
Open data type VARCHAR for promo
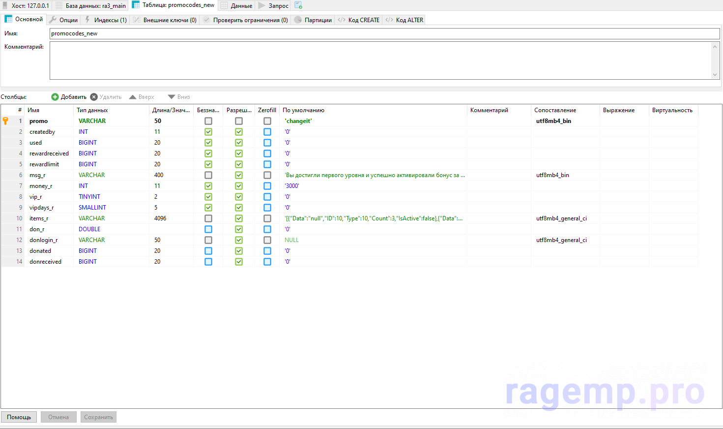tap(92, 121)
